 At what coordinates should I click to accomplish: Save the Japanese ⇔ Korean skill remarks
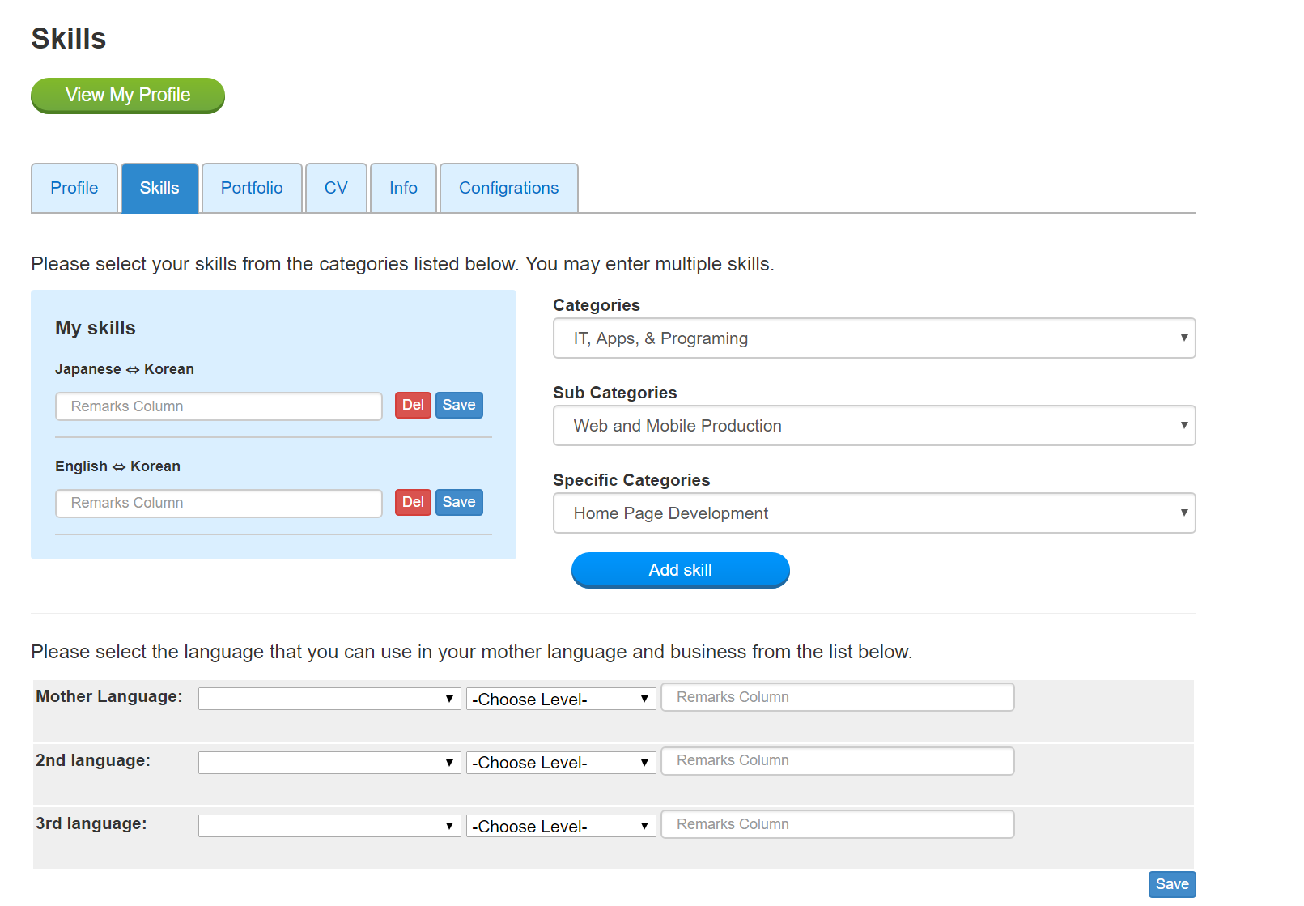pos(459,405)
